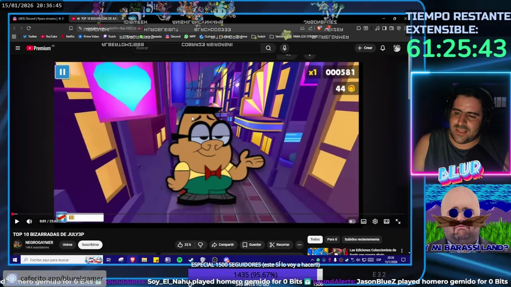Screen dimensions: 511x287
Task: Open the Crear upload menu
Action: pyautogui.click(x=365, y=48)
